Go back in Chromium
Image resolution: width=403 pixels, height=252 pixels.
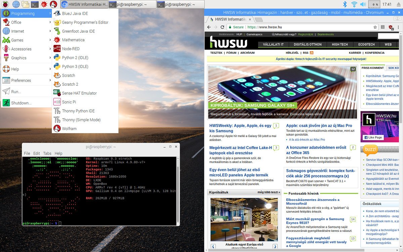(209, 27)
